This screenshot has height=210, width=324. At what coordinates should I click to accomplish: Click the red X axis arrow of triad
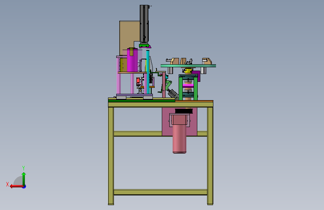(16, 186)
